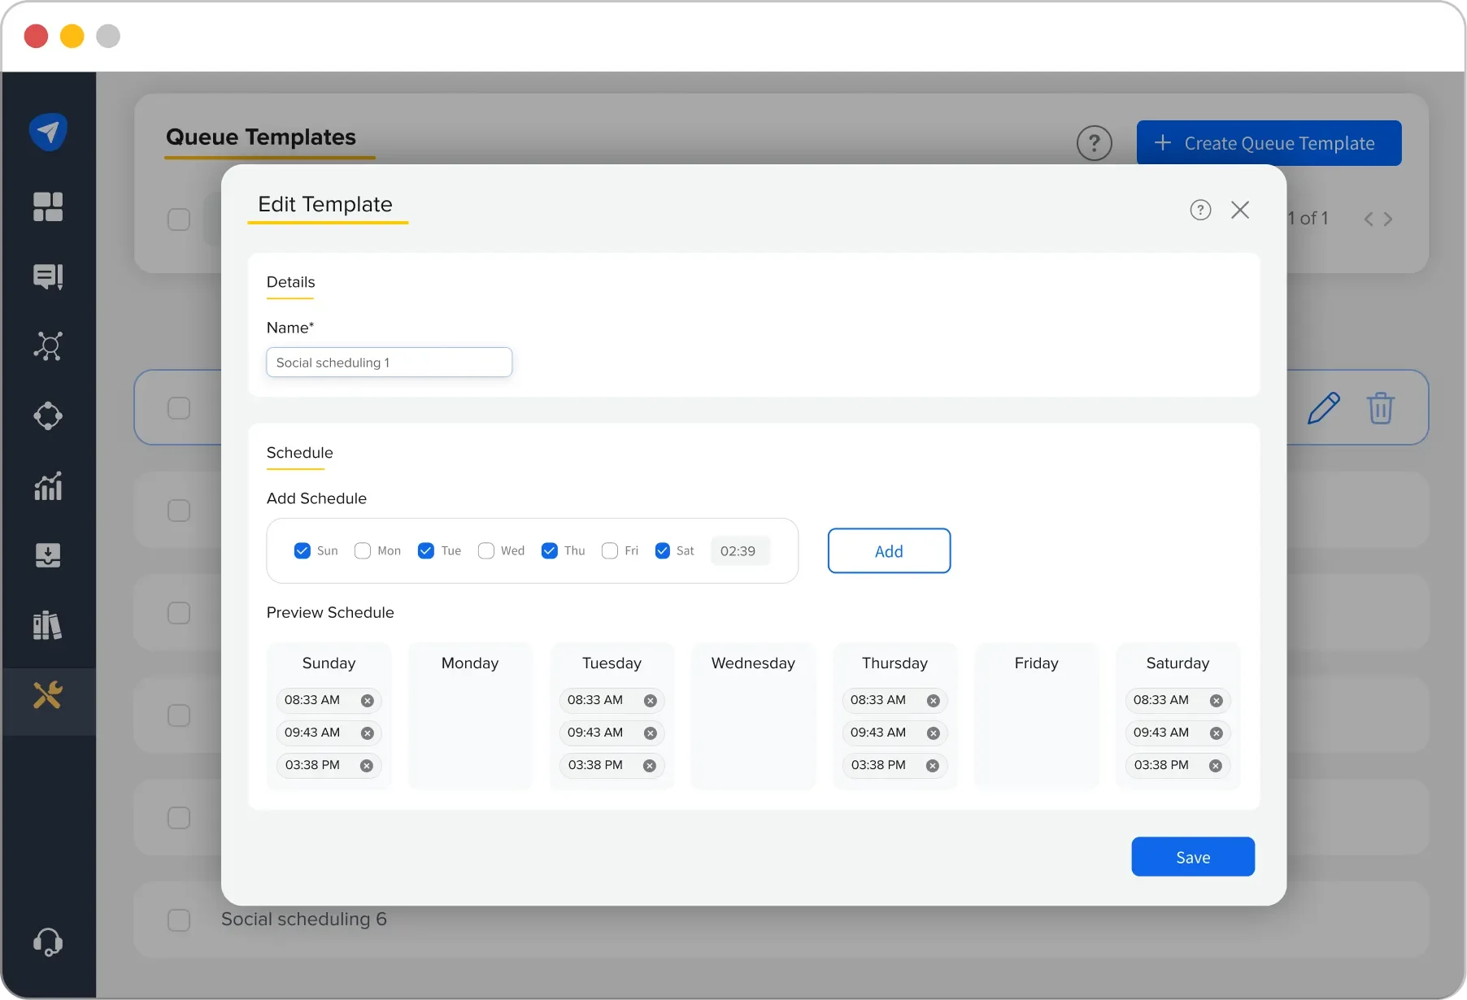Click the headset support icon
Screen dimensions: 1467x1000
click(x=48, y=941)
